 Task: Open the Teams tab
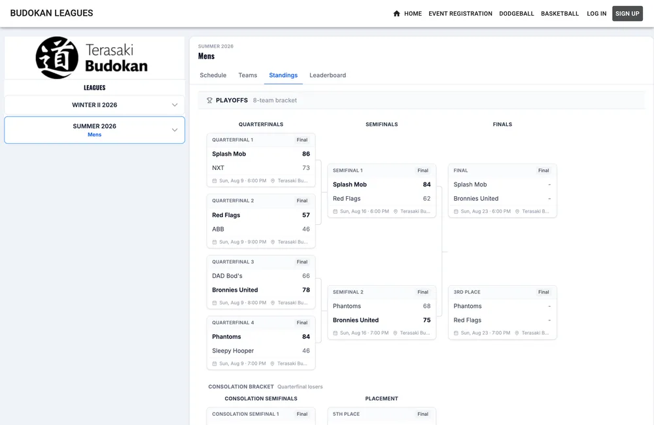(248, 75)
